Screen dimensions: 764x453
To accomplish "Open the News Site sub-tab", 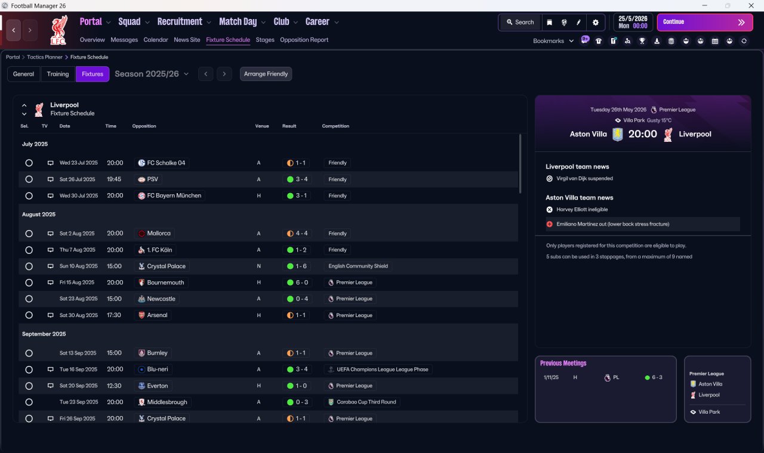I will [187, 40].
